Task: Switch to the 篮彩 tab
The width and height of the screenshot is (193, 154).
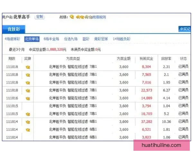Action: 86,39
